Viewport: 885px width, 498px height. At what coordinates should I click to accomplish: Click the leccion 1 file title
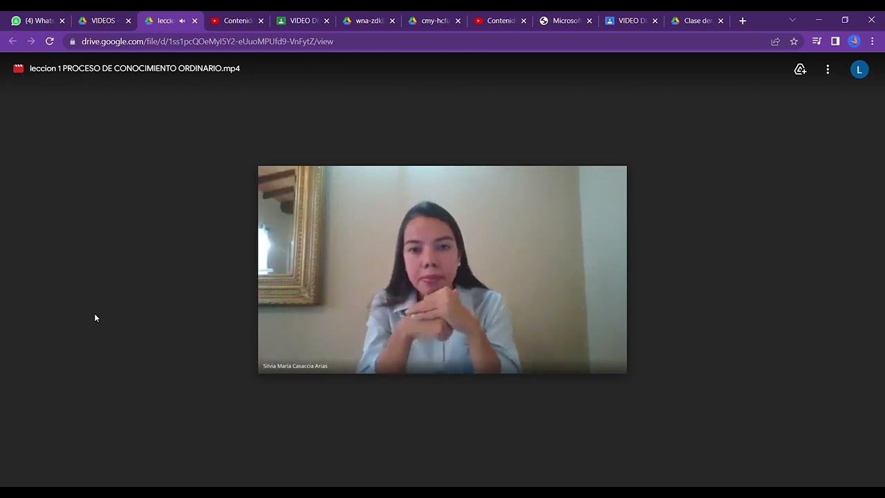[135, 68]
